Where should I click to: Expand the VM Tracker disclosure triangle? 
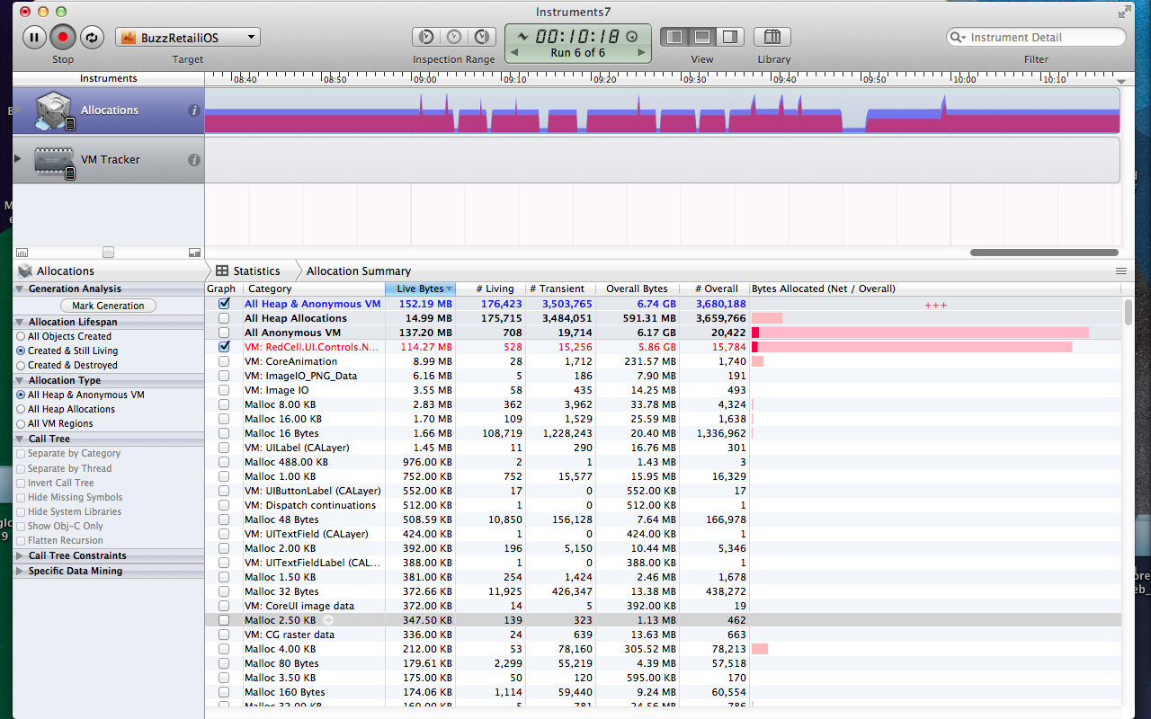17,159
